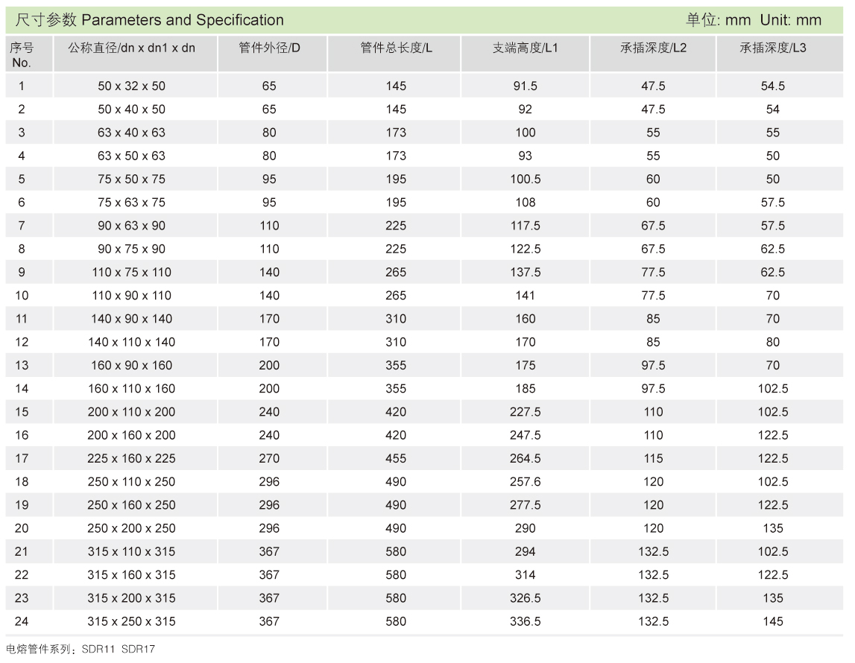
Task: Select the 管件总长度/L column header
Action: 396,48
